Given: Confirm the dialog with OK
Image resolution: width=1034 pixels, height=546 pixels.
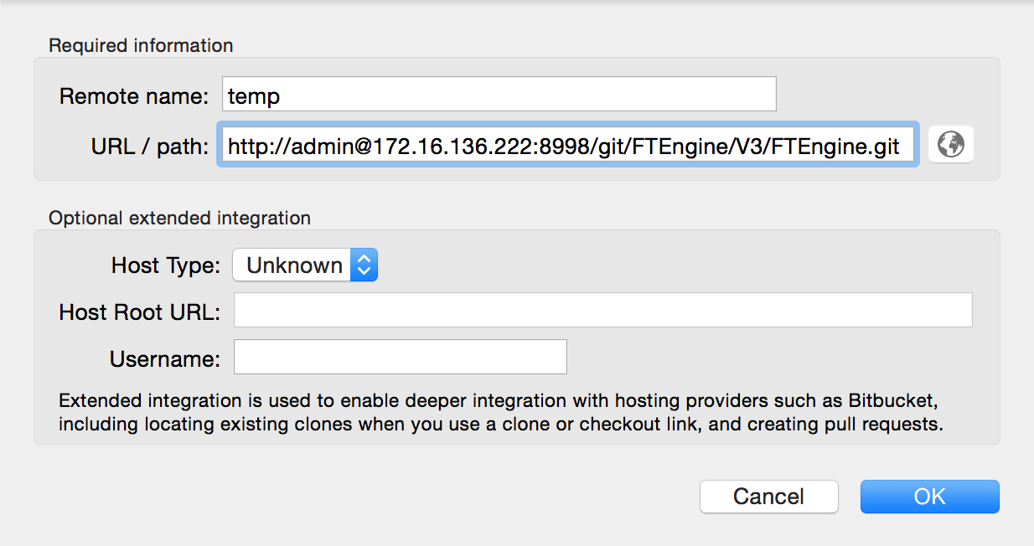Looking at the screenshot, I should click(x=929, y=497).
